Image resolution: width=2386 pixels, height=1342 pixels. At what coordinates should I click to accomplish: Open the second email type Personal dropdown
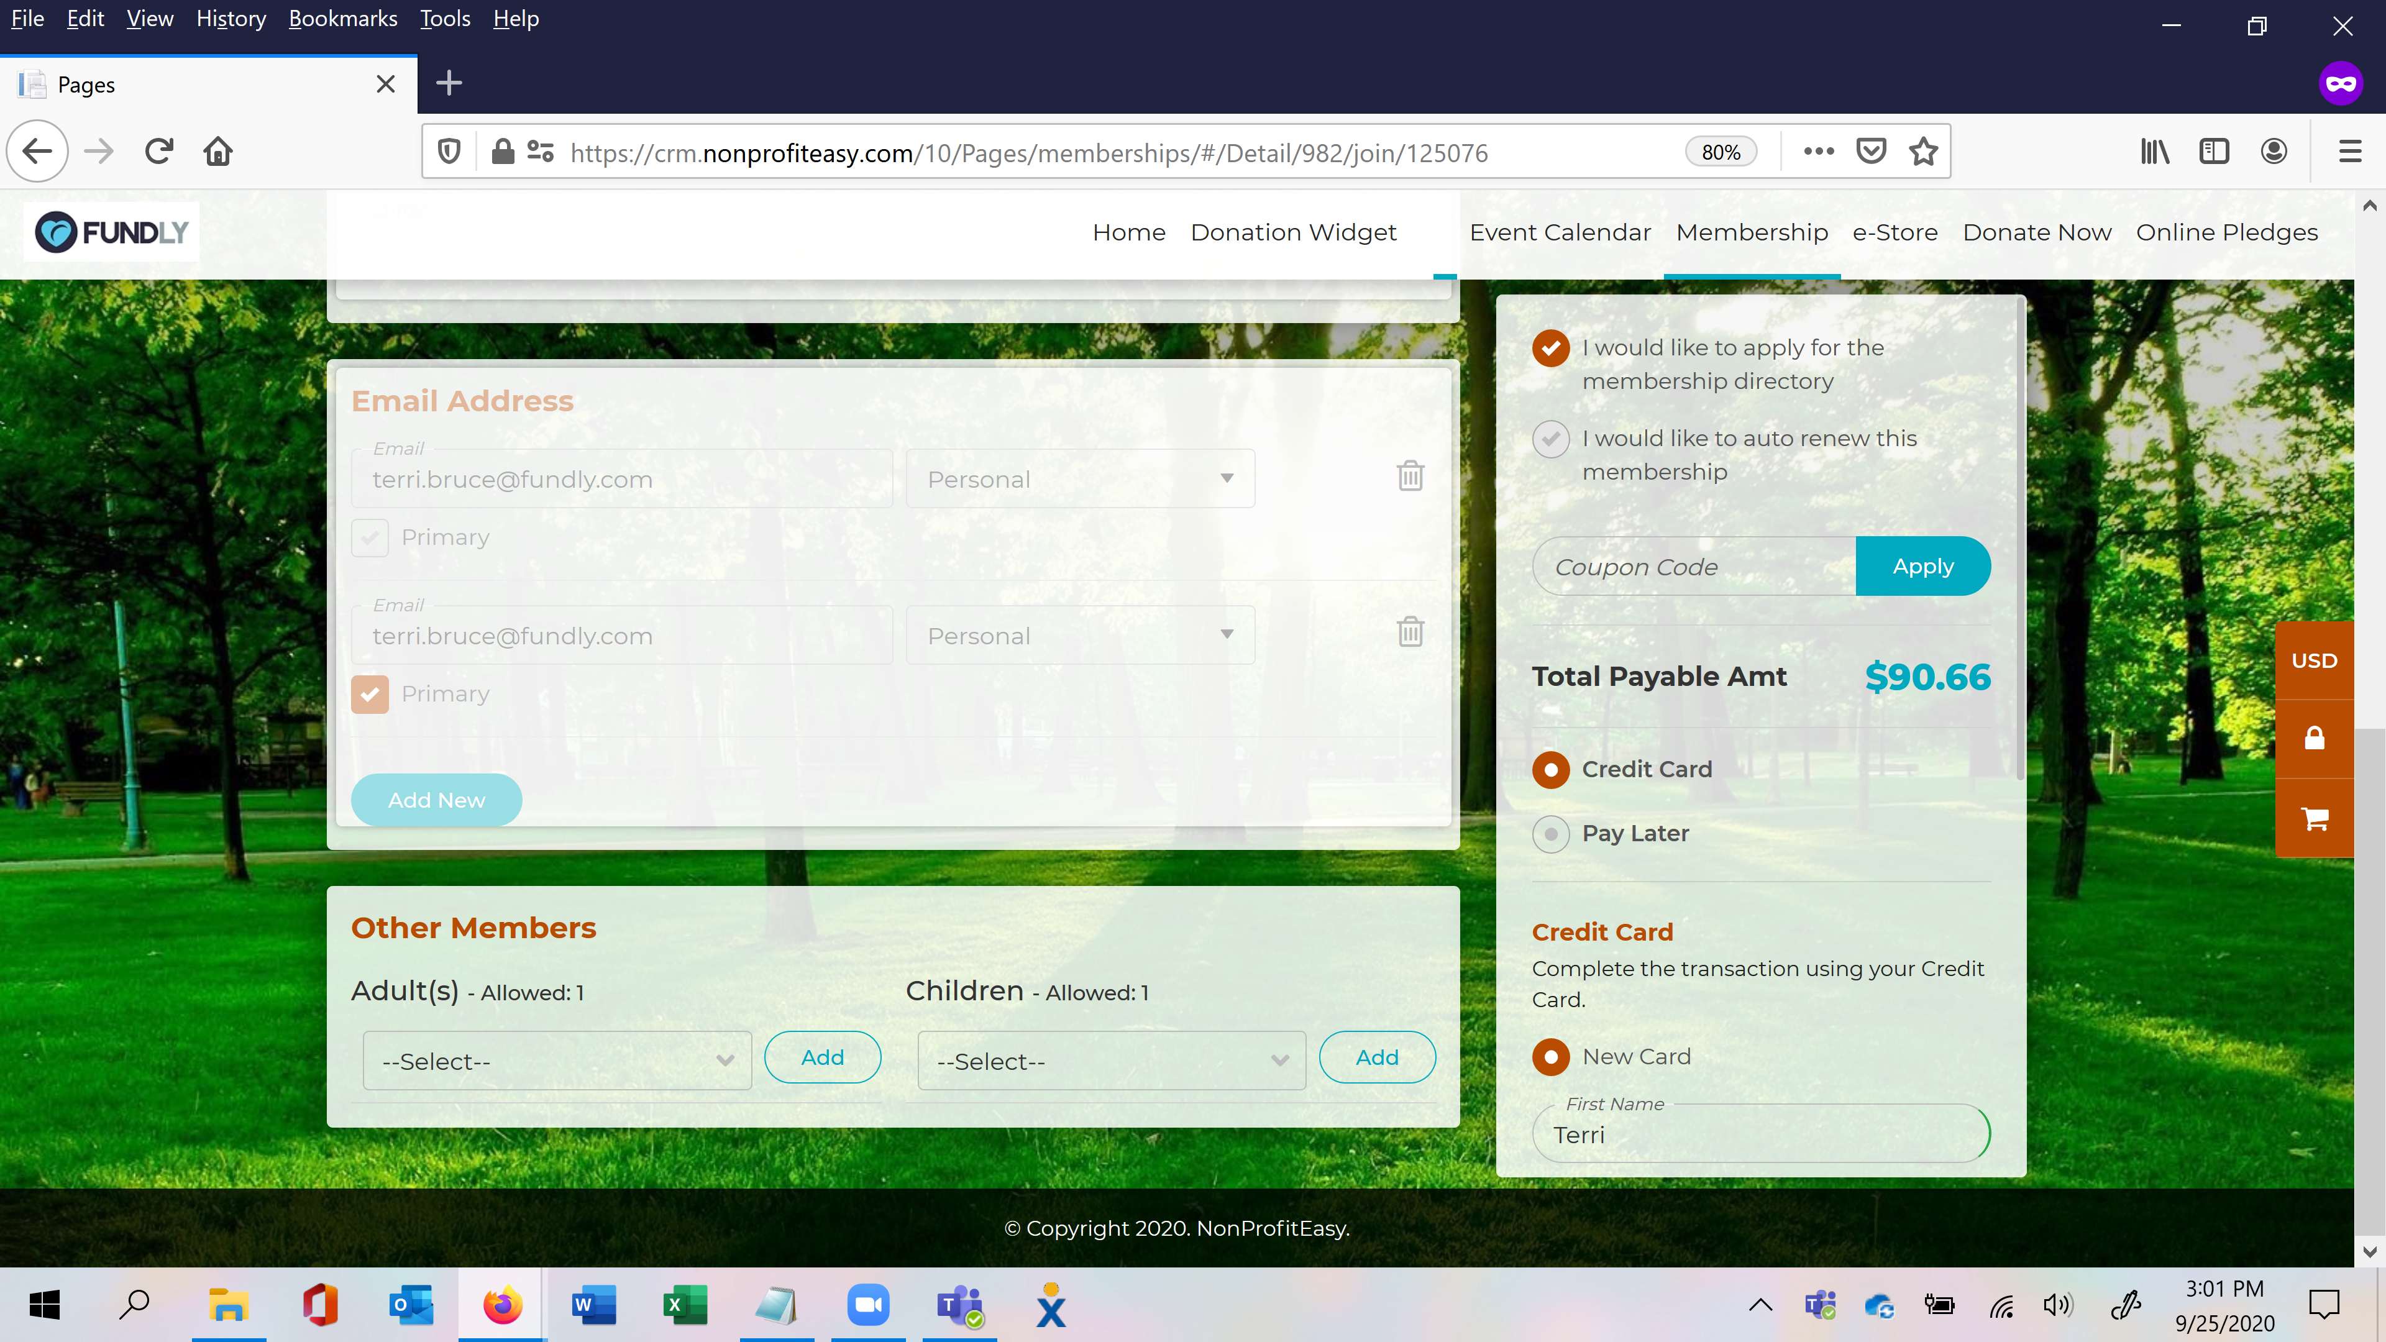pos(1080,636)
